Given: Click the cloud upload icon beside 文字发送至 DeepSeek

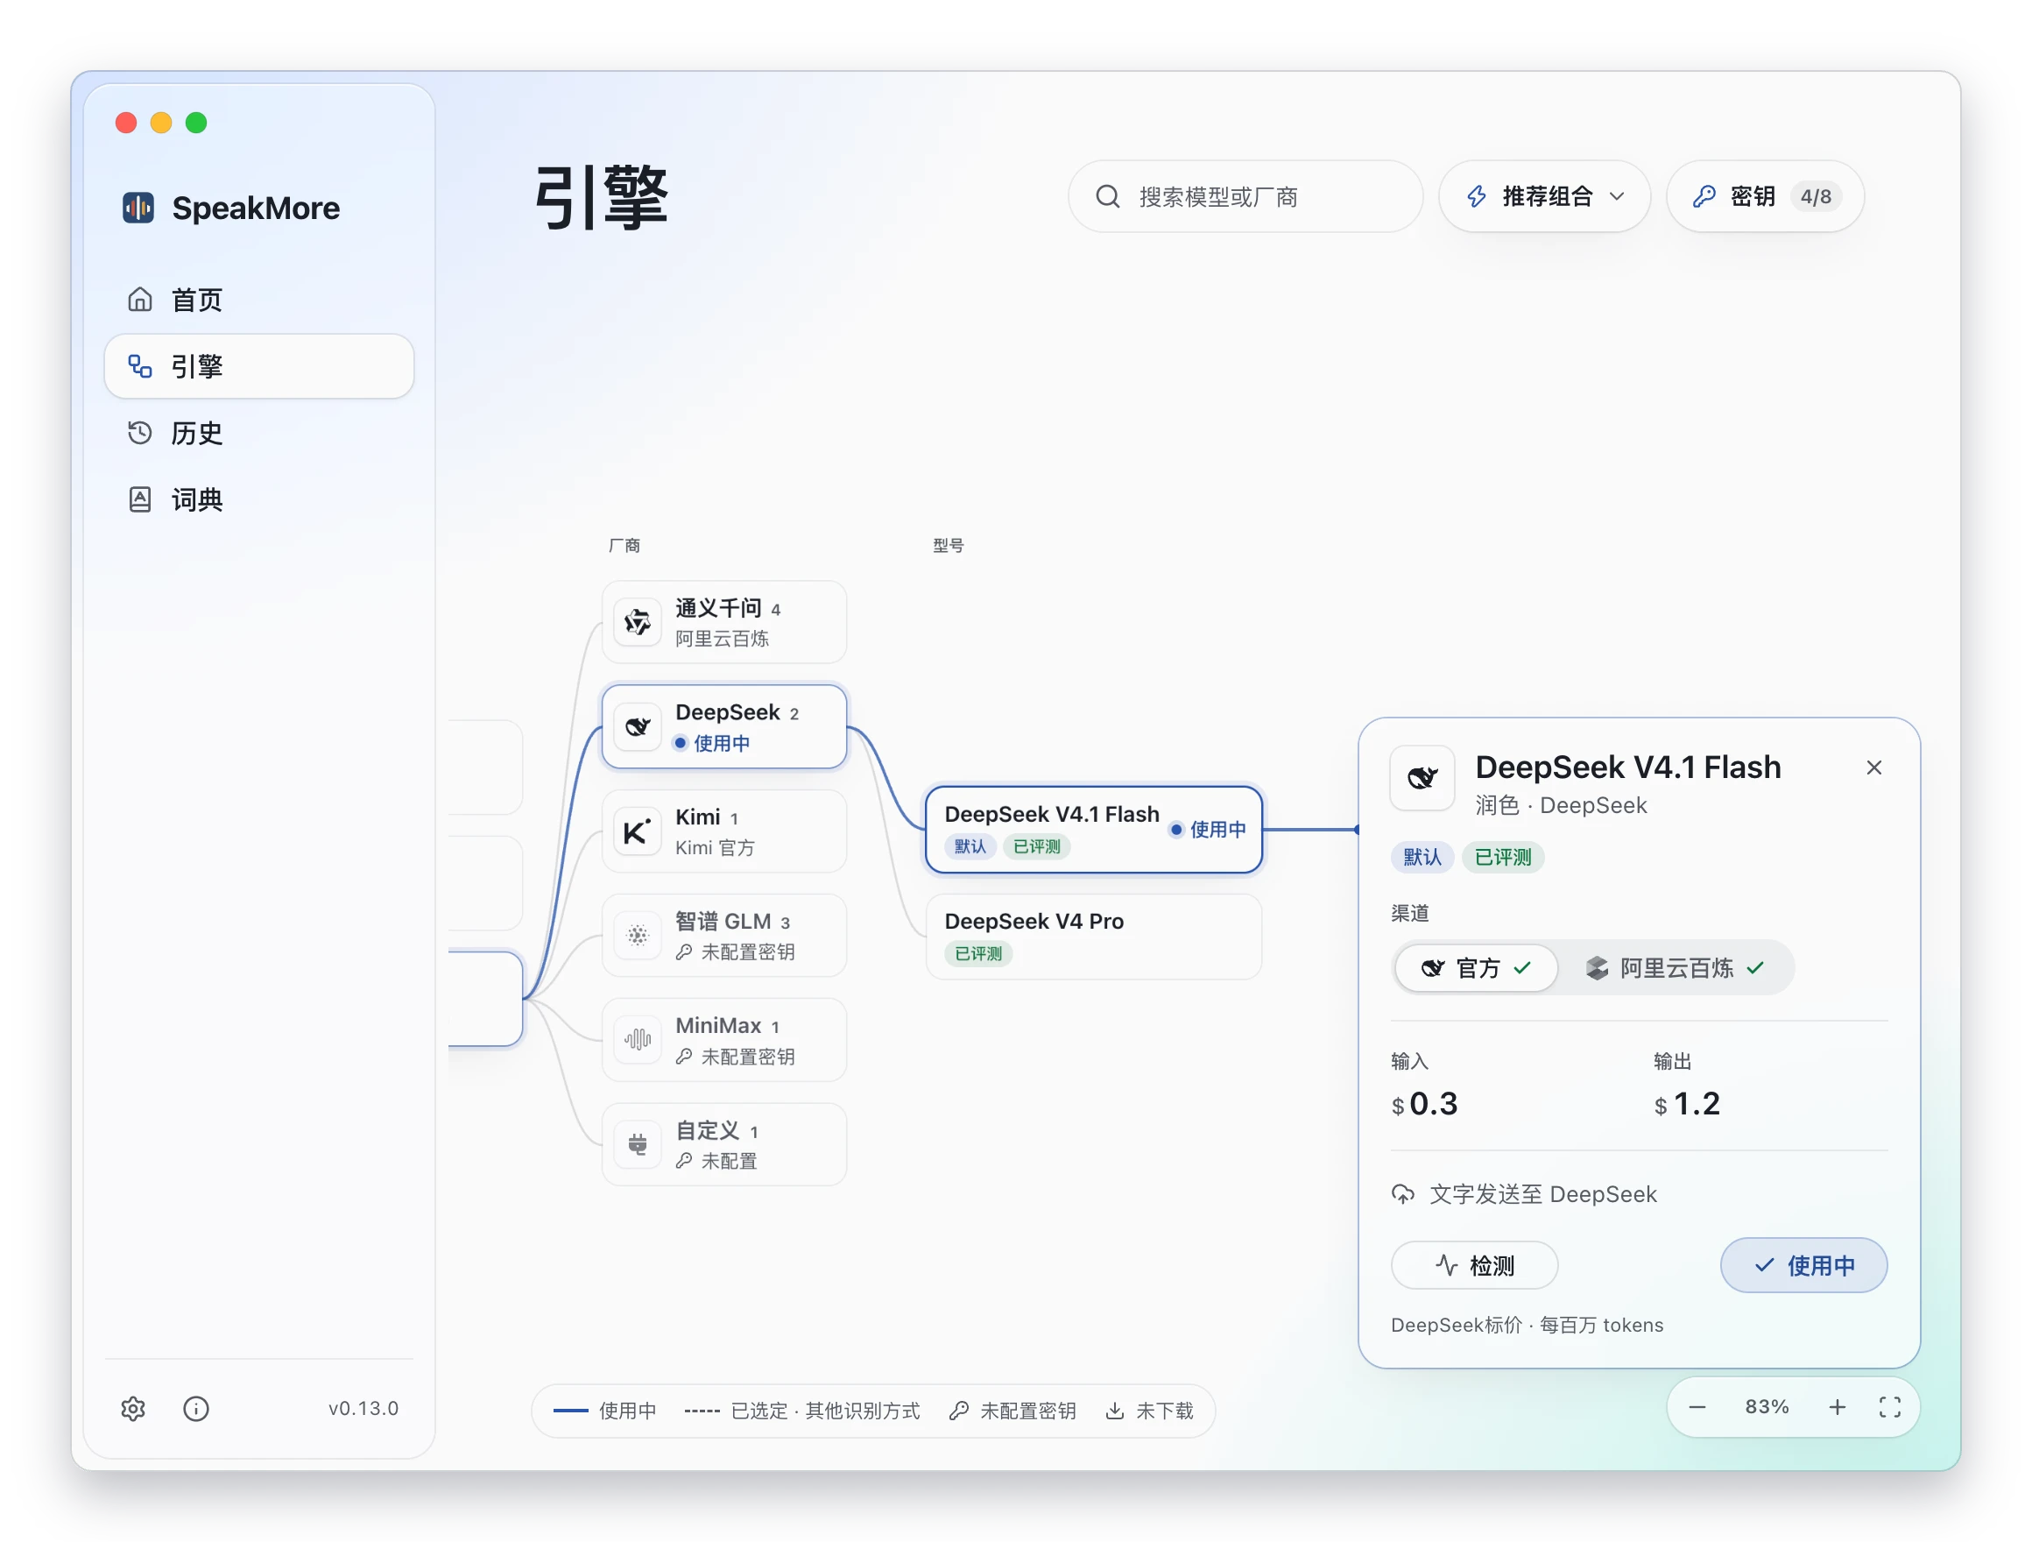Looking at the screenshot, I should pos(1403,1193).
